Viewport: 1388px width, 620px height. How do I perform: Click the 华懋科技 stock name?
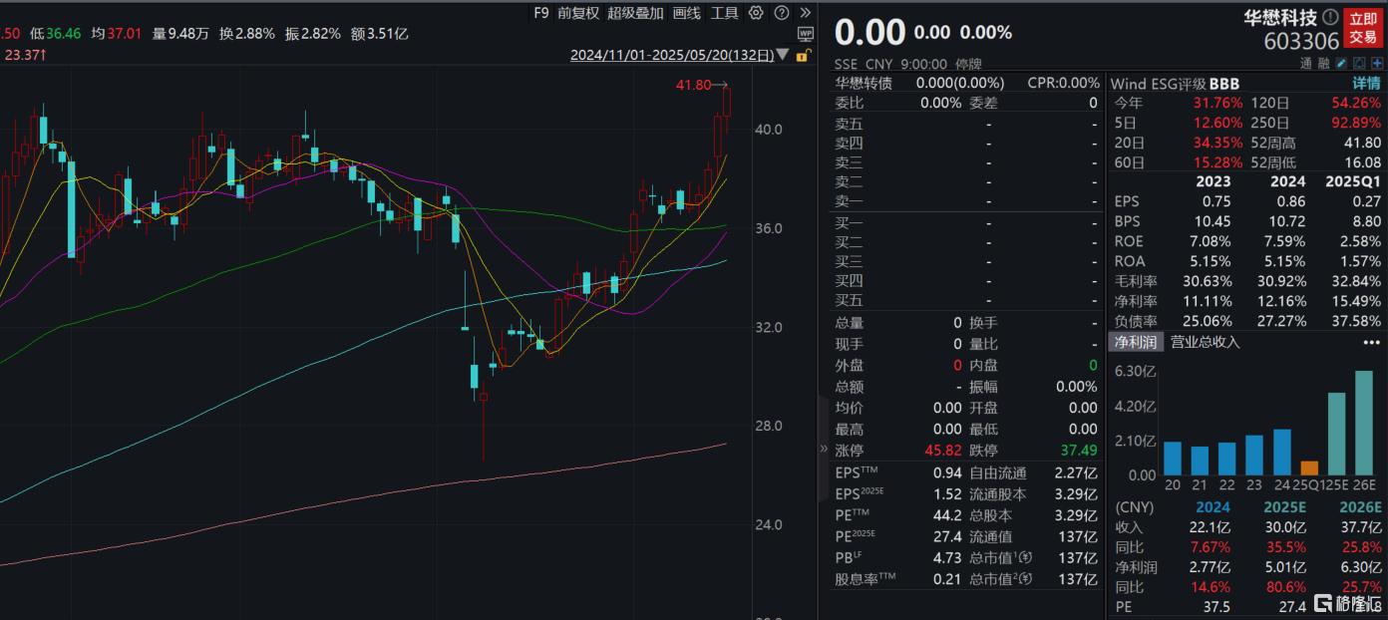coord(1279,17)
